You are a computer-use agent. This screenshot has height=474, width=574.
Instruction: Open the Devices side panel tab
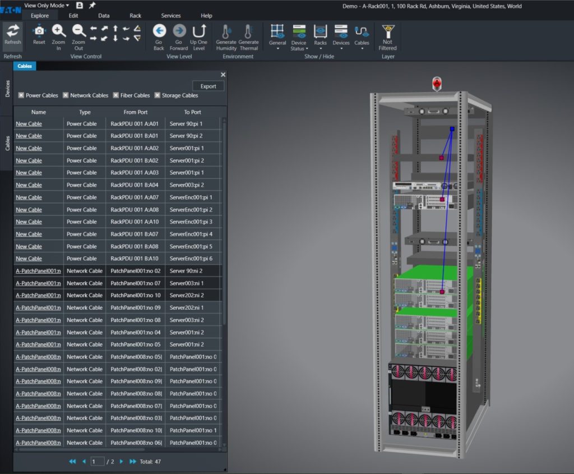(x=7, y=88)
